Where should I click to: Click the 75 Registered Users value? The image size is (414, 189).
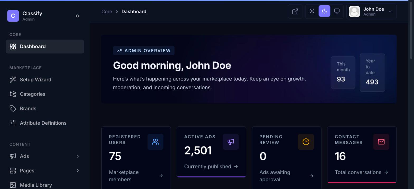tap(115, 157)
